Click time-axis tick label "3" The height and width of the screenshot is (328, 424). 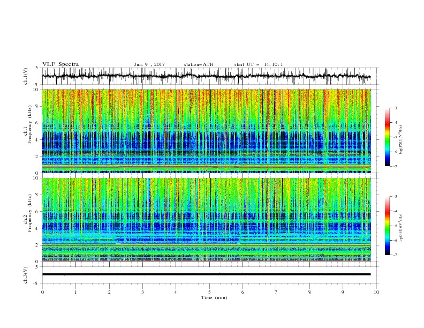click(x=142, y=292)
